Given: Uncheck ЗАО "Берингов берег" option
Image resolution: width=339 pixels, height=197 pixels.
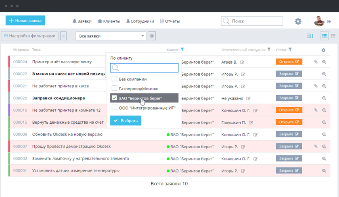Looking at the screenshot, I should coord(115,98).
